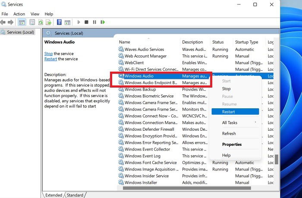Select the gear icon of Windows Event Log
Screen dimensions: 302x198
coord(121,156)
